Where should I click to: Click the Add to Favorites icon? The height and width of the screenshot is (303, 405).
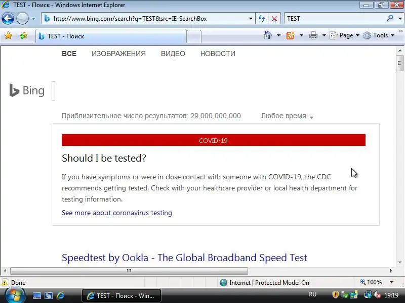(23, 35)
